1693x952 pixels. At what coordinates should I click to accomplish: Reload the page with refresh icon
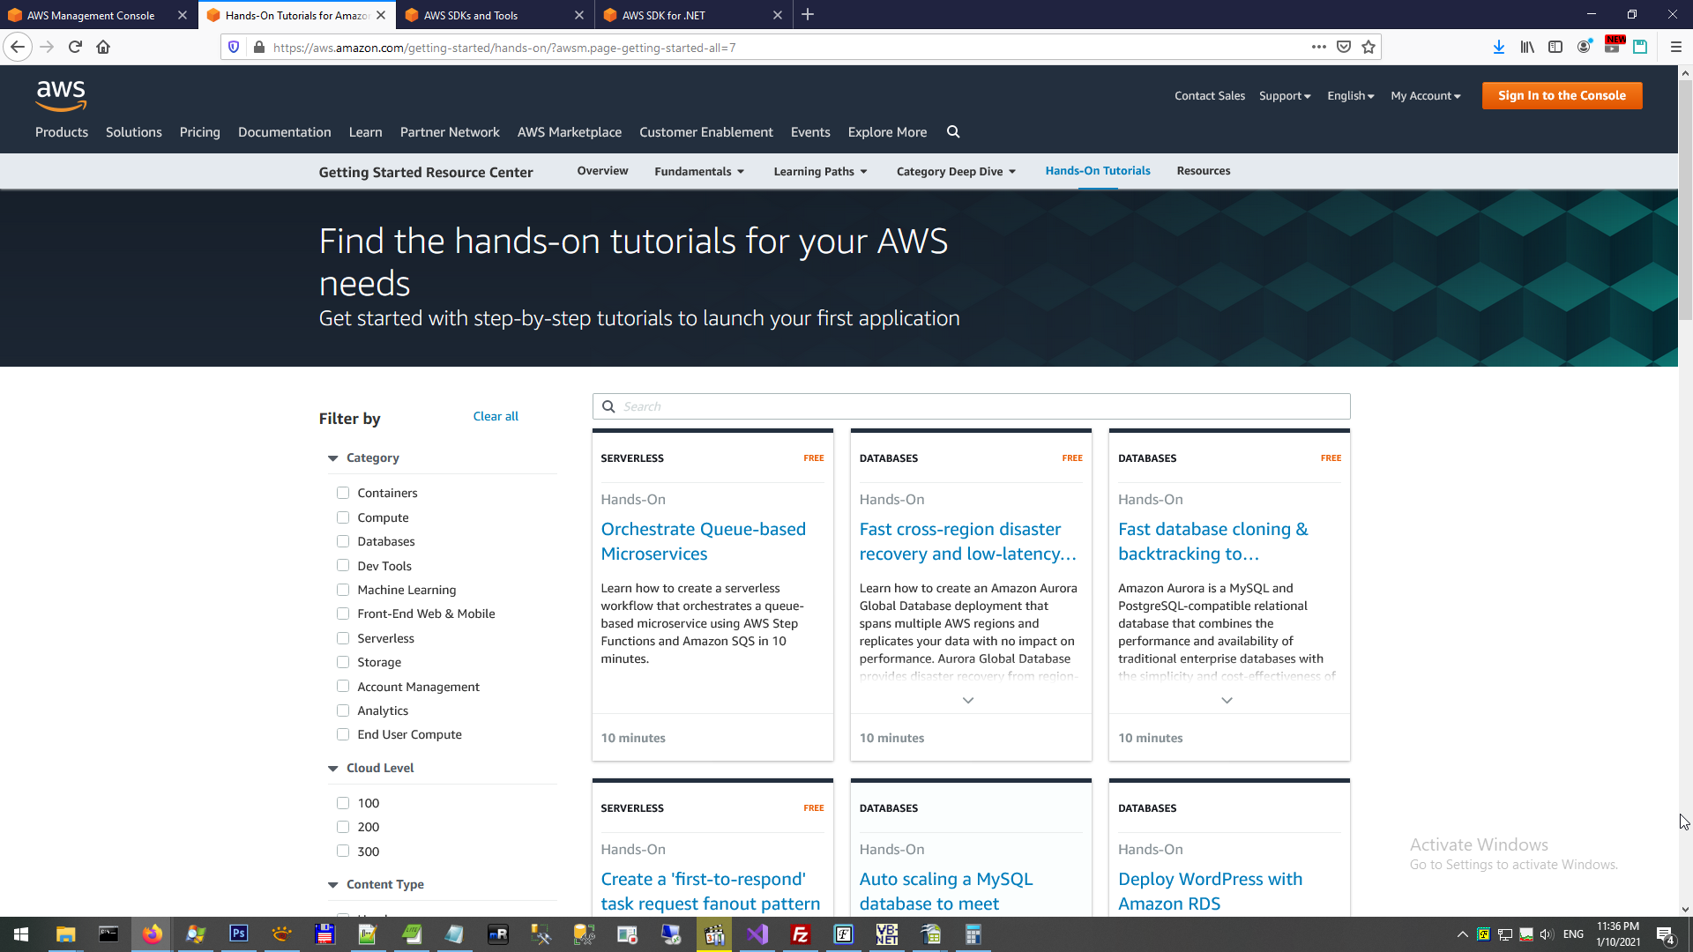tap(75, 48)
